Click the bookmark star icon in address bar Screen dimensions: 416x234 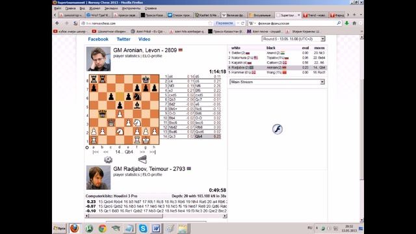[x=210, y=23]
